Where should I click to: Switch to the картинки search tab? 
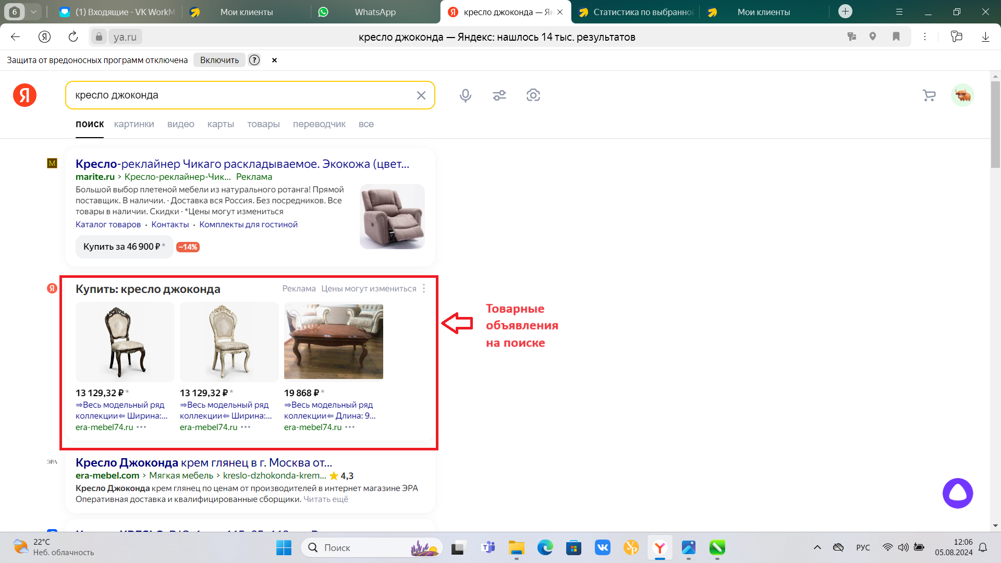[134, 124]
